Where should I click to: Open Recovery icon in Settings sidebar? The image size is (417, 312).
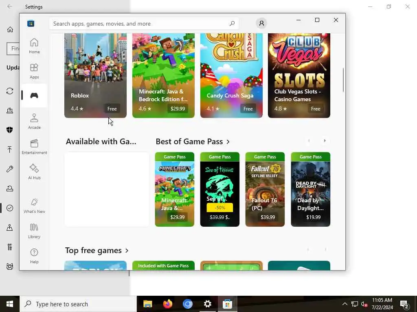[10, 188]
